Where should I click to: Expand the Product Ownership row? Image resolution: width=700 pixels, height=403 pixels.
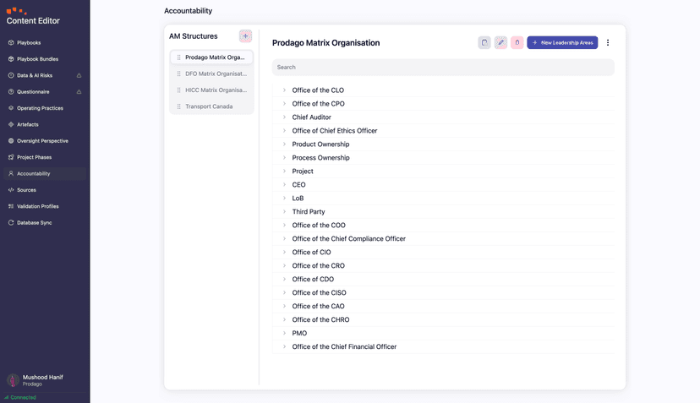284,144
